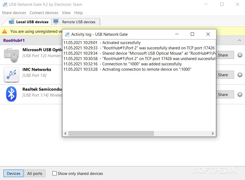Viewport: 245px width, 180px height.
Task: Click the Bluetooth icon of Realtek device
Action: tap(11, 94)
